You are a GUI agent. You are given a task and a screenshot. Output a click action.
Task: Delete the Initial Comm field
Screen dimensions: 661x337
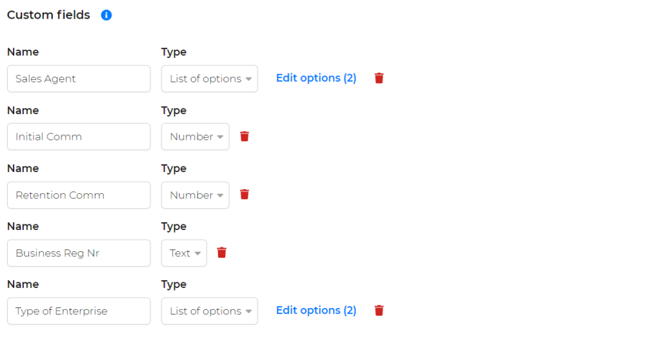click(x=245, y=137)
